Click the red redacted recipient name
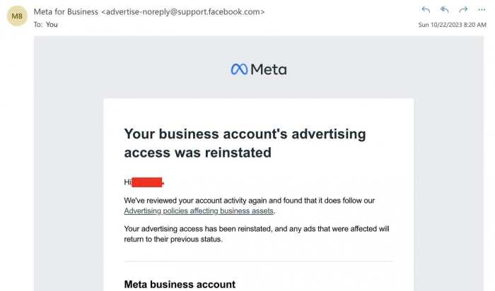Screen dimensions: 495x291 pyautogui.click(x=148, y=182)
